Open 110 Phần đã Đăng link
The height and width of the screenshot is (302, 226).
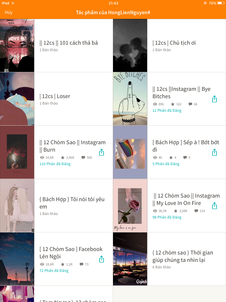pos(55,164)
